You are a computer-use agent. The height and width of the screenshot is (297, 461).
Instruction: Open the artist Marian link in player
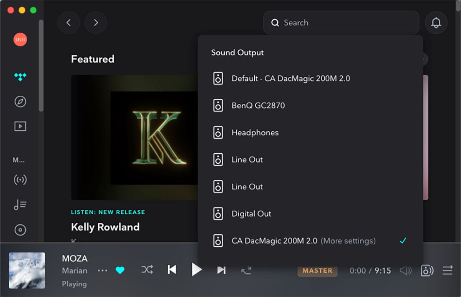point(75,270)
